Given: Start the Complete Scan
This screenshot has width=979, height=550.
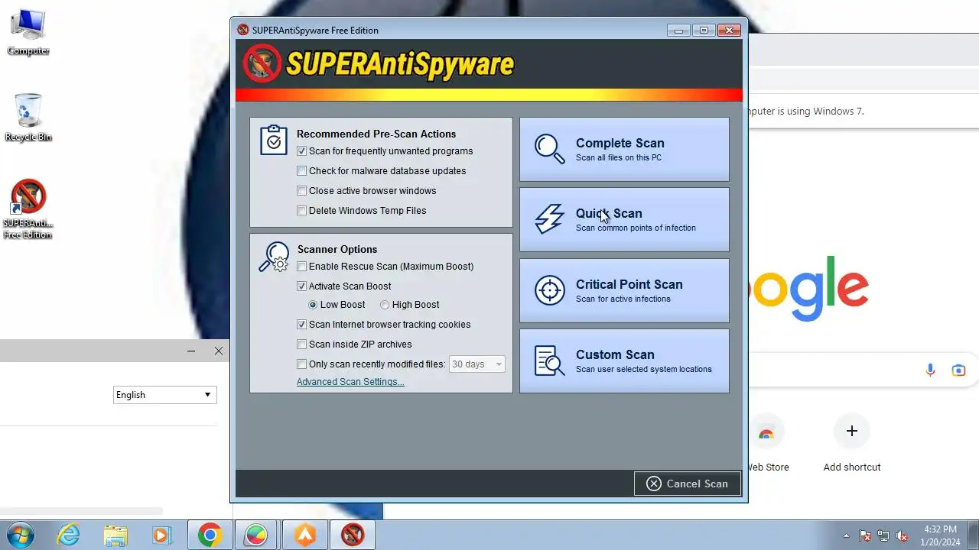Looking at the screenshot, I should pyautogui.click(x=624, y=149).
